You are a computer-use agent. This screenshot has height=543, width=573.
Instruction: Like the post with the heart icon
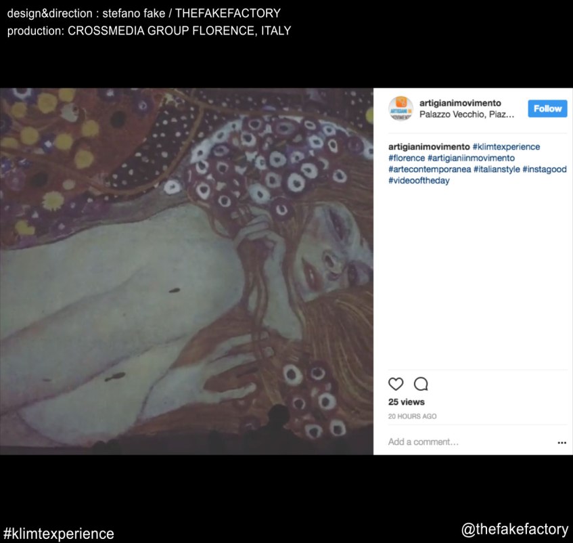pyautogui.click(x=396, y=385)
